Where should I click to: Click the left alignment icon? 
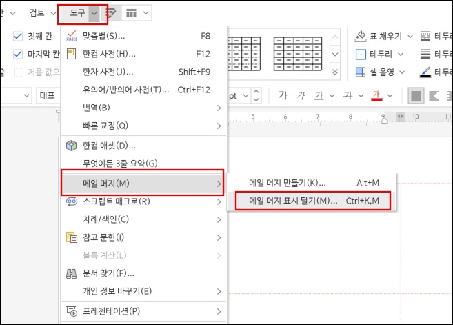coord(434,96)
